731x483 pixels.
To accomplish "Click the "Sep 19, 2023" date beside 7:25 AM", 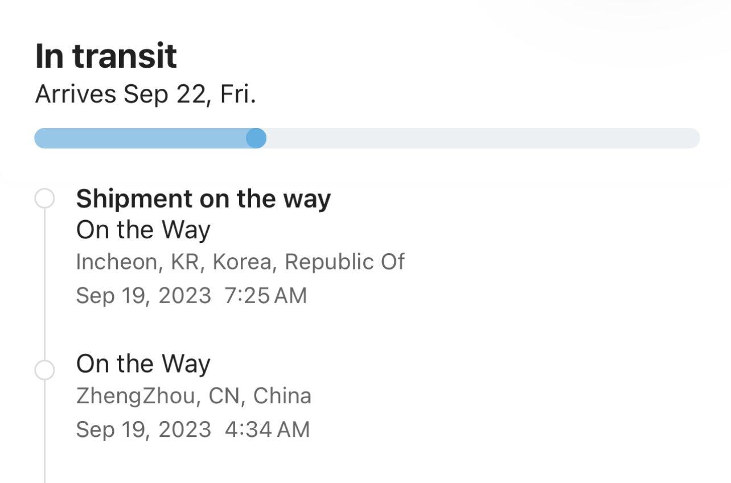I will click(143, 296).
